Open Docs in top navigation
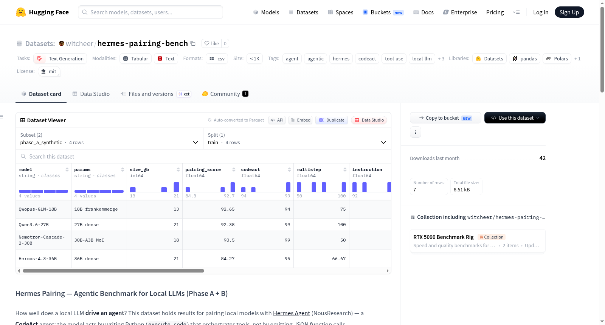 pyautogui.click(x=423, y=12)
